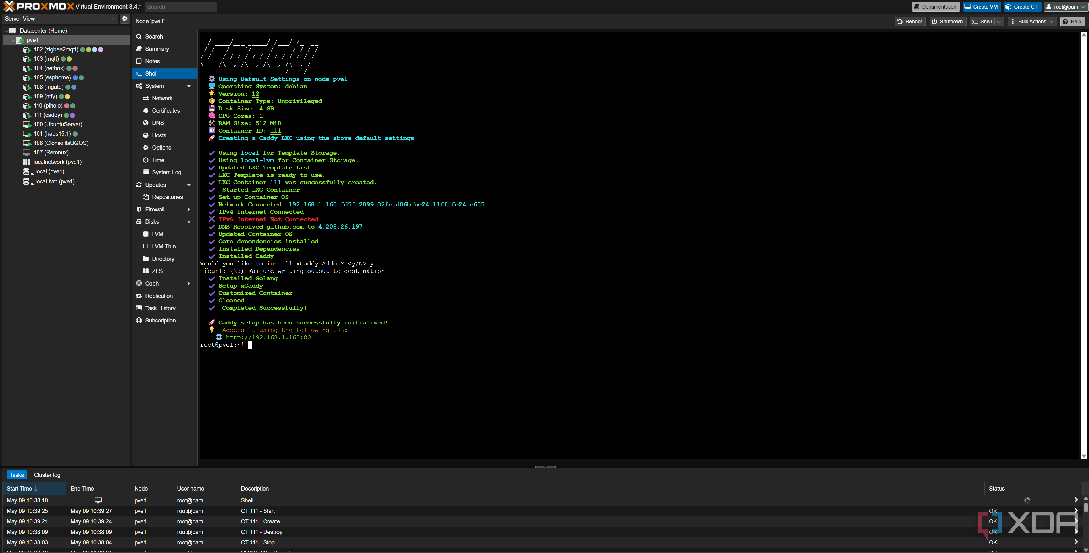Screen dimensions: 1089x553
Task: Open the 100 (UbuntuServer) VM entry
Action: click(x=57, y=124)
